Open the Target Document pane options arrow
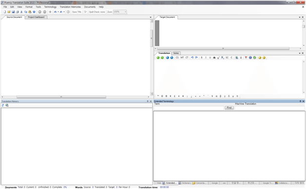Image resolution: width=306 pixels, height=189 pixels. [300, 17]
